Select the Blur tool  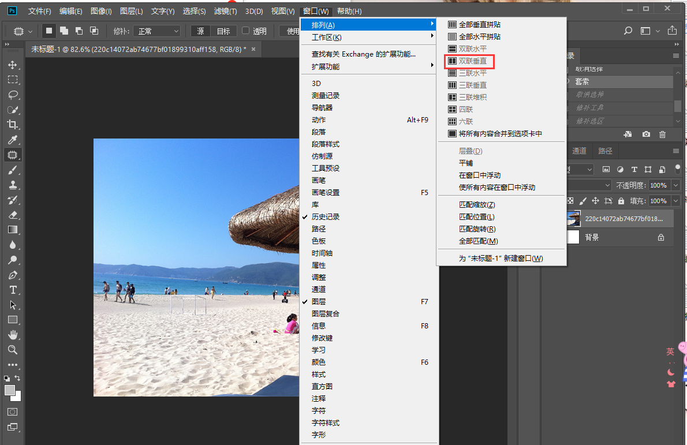click(13, 245)
